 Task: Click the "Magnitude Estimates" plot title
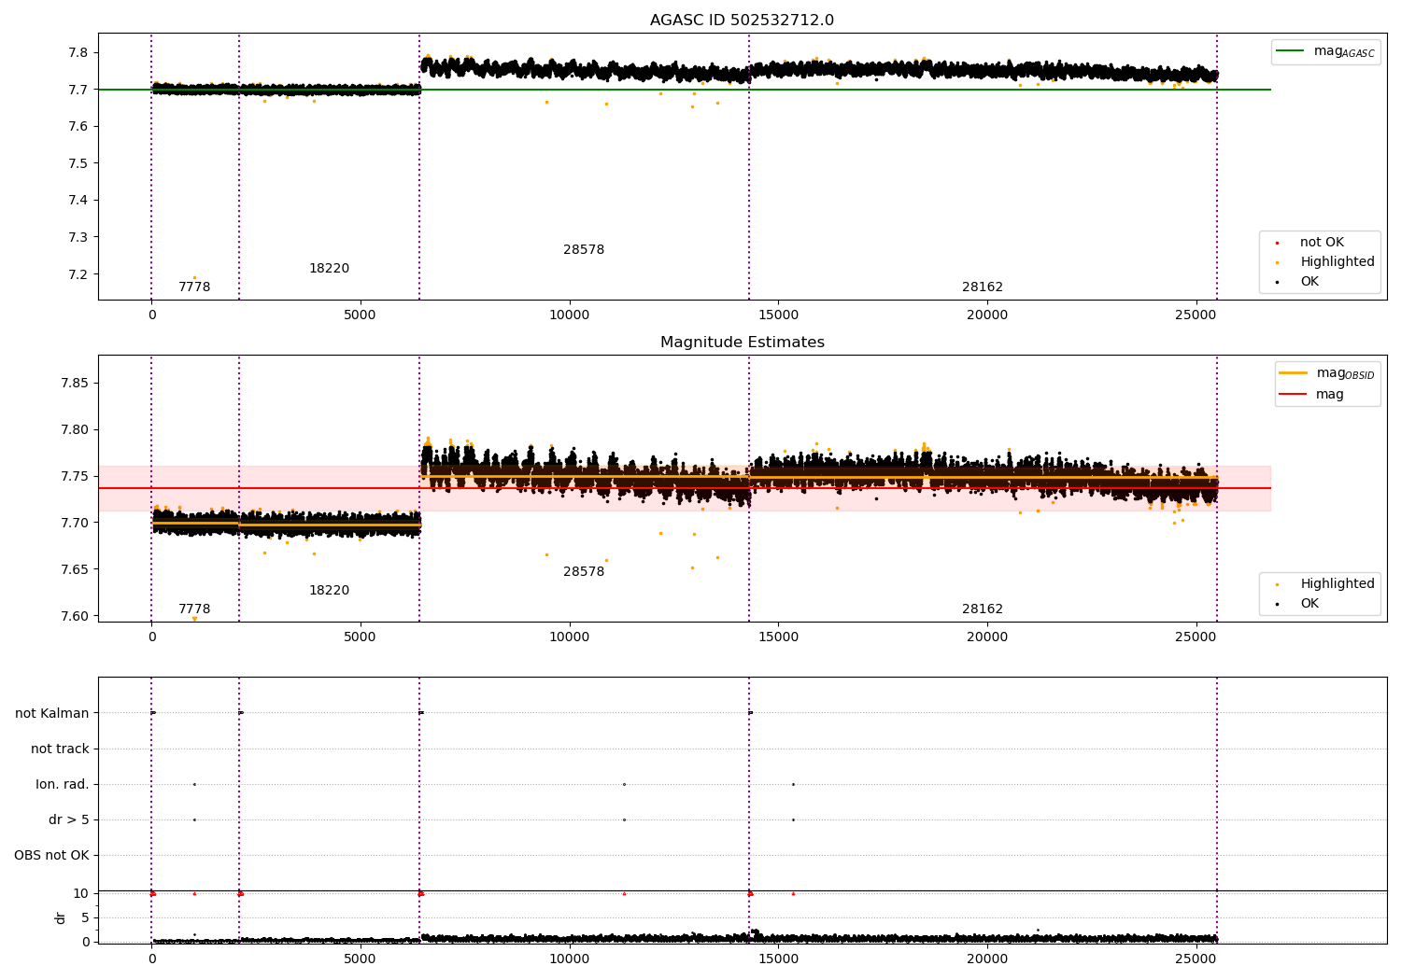(x=742, y=343)
